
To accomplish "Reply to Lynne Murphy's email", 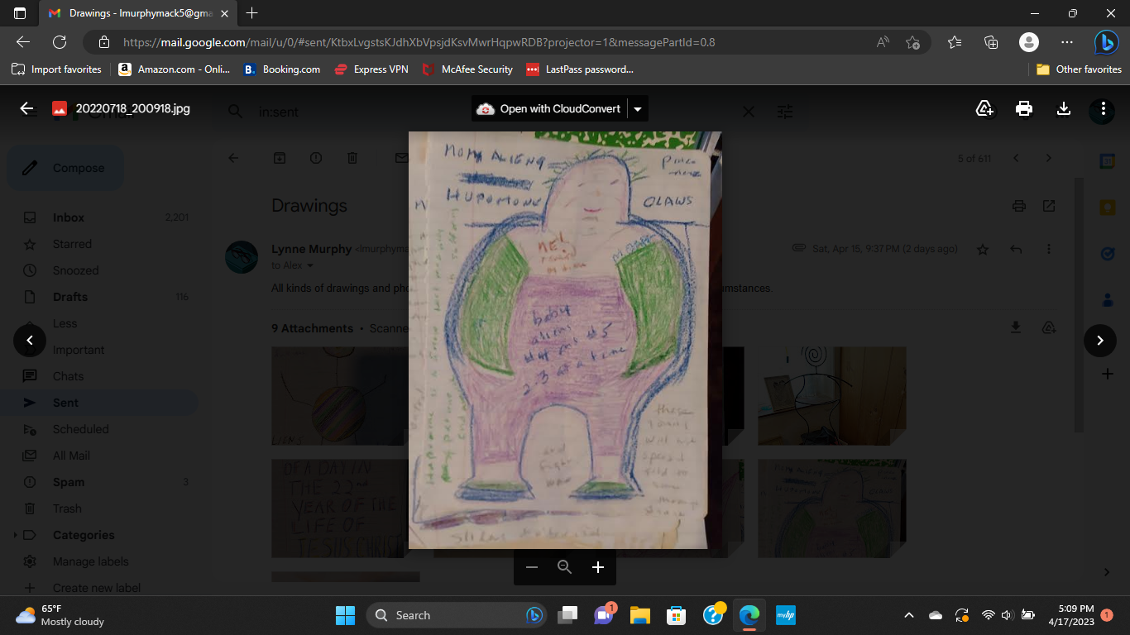I will (x=1015, y=248).
